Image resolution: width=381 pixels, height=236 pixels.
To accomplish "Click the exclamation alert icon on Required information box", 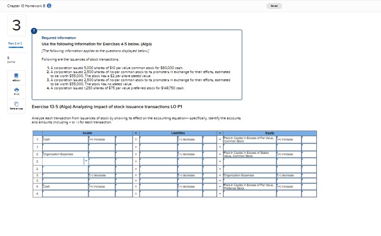I will (x=34, y=31).
